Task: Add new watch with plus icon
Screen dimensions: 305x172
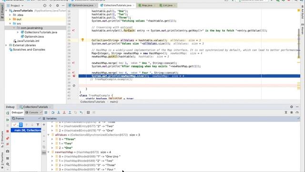Action: coord(44,125)
